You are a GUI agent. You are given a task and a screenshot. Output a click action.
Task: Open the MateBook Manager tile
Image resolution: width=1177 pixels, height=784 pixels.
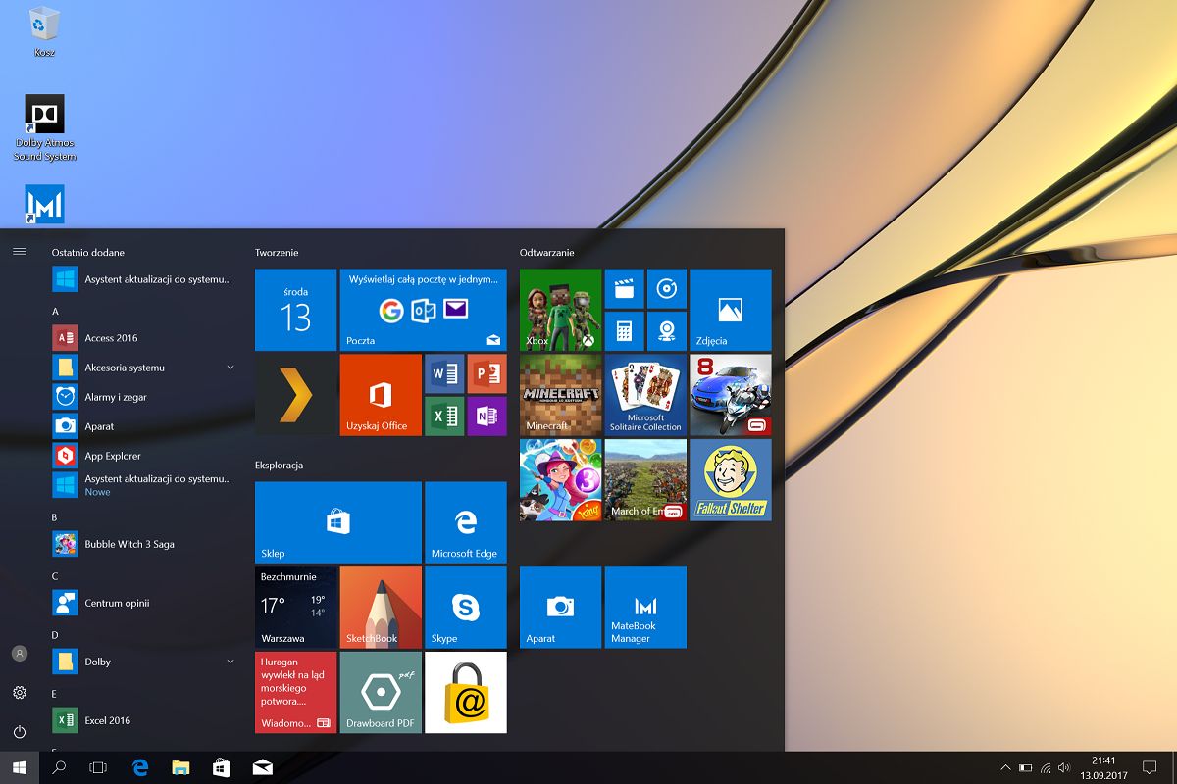click(x=645, y=607)
